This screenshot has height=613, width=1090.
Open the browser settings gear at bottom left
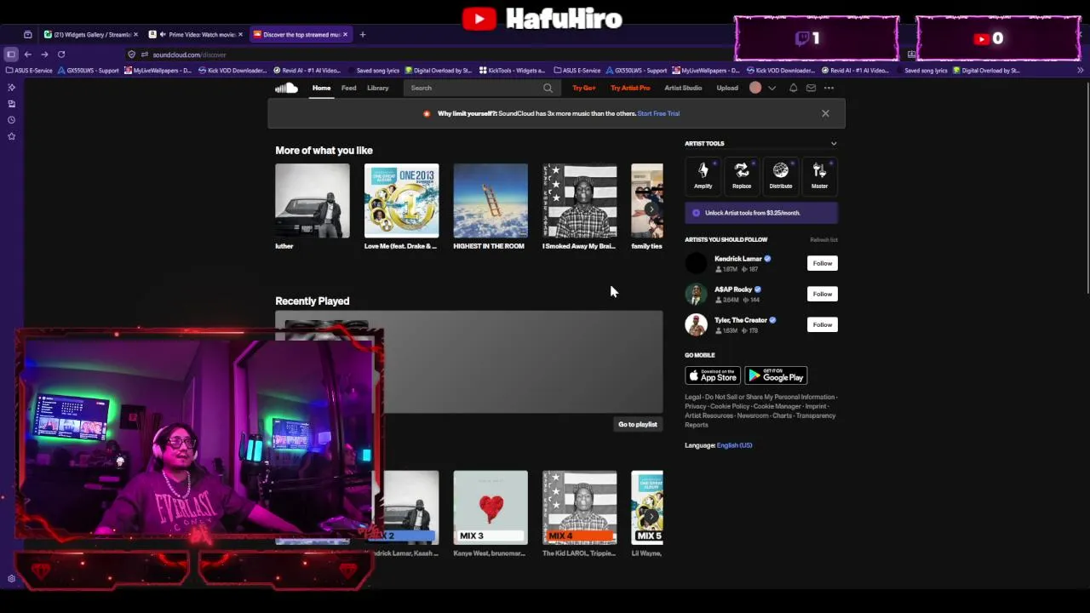11,579
